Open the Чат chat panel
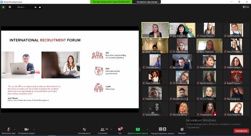251x136 pixels. tap(120, 131)
